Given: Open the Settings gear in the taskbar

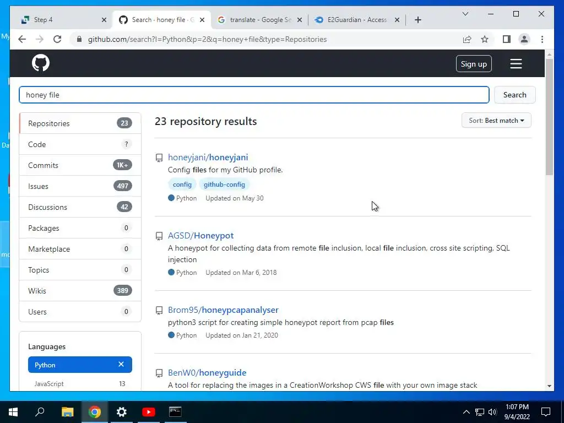Looking at the screenshot, I should [x=122, y=412].
